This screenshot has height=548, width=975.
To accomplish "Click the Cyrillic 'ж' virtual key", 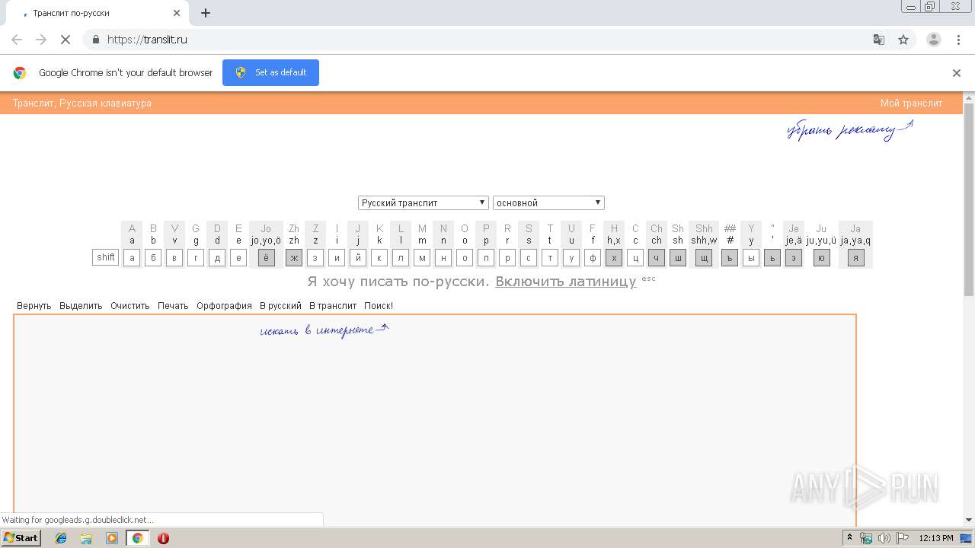I will click(x=294, y=257).
